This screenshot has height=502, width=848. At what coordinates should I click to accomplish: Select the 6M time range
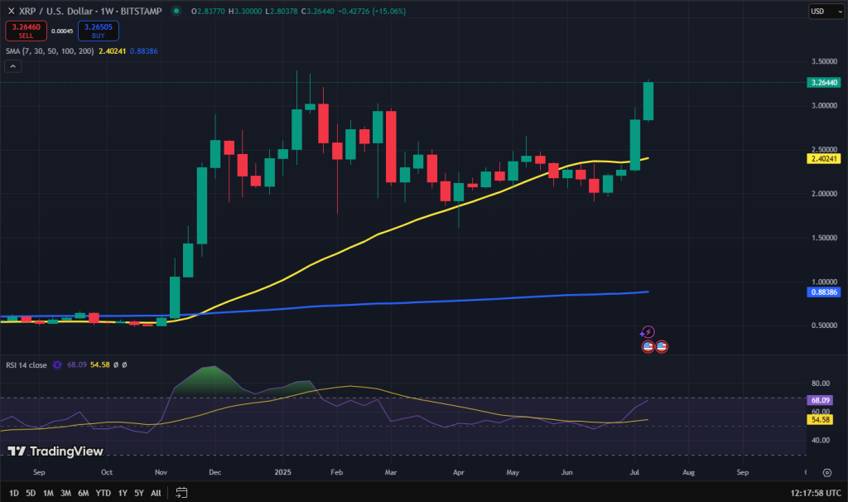(x=84, y=493)
